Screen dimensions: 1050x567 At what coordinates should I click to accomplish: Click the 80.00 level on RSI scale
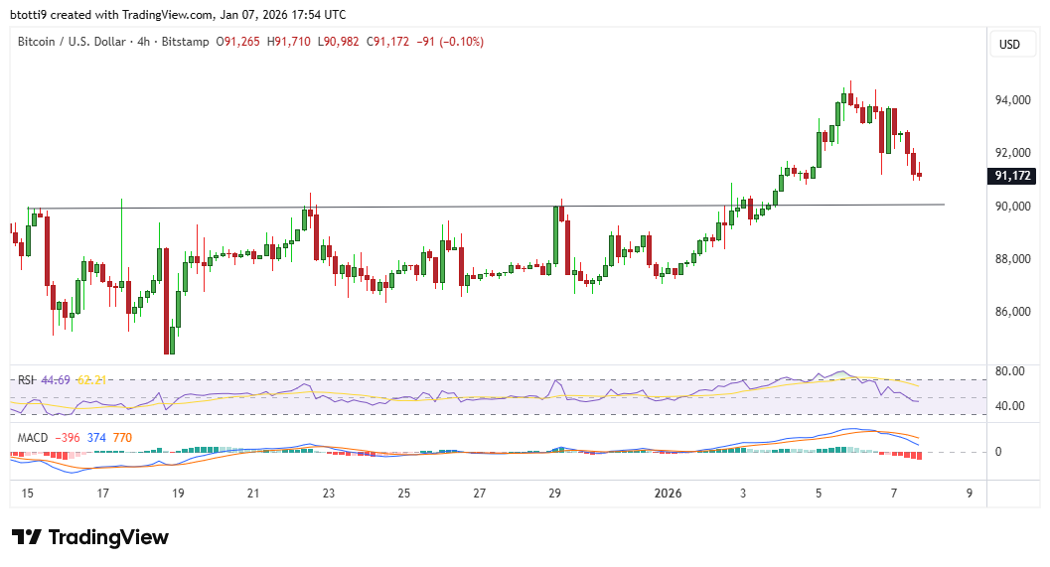pyautogui.click(x=1008, y=372)
